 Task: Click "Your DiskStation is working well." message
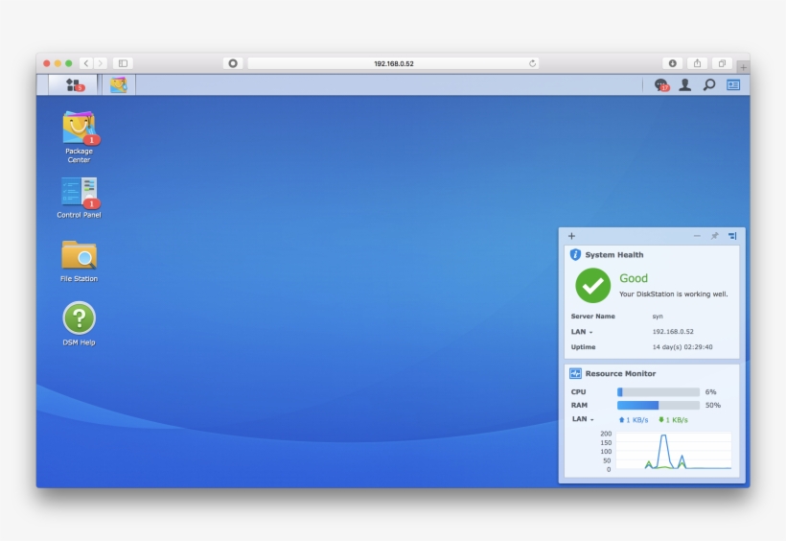tap(673, 294)
